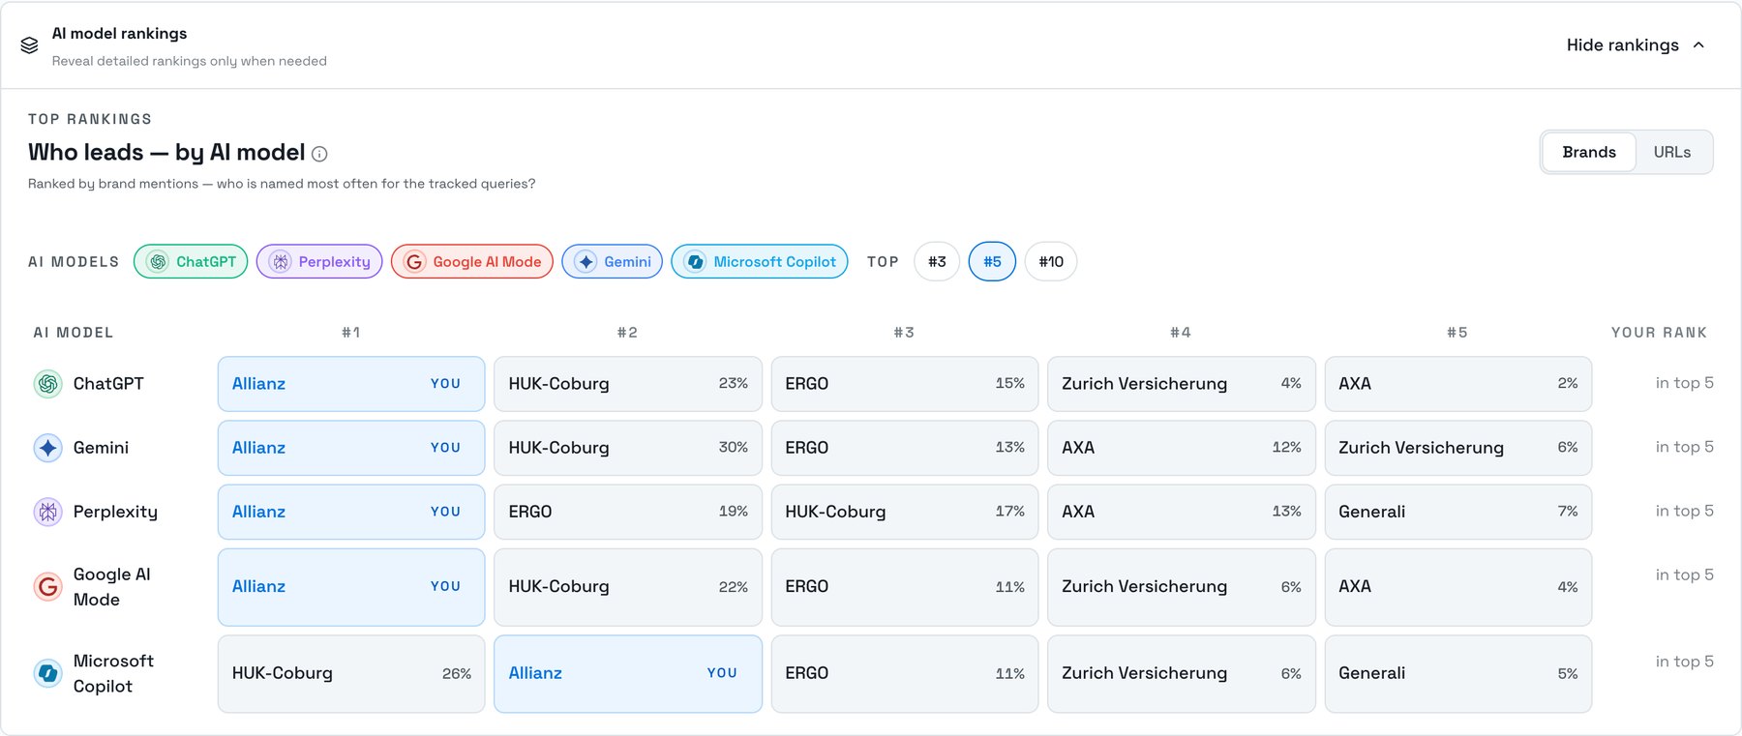This screenshot has height=736, width=1742.
Task: Switch to the URLs tab
Action: [x=1672, y=152]
